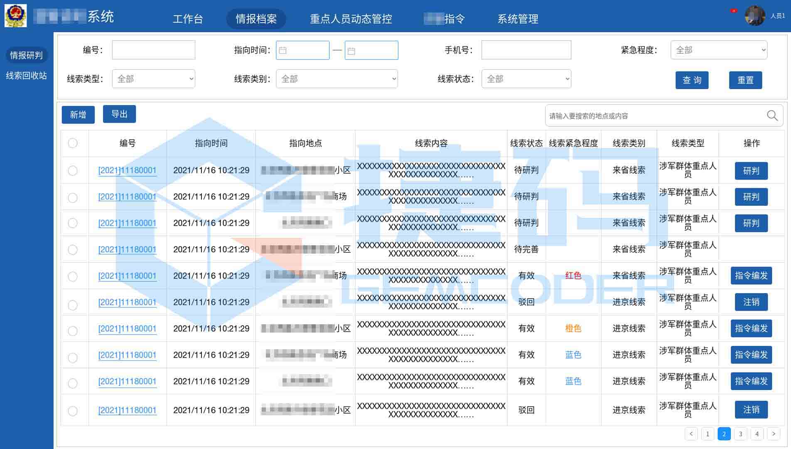Click the select-all radio in table header
Image resolution: width=791 pixels, height=449 pixels.
[x=73, y=143]
